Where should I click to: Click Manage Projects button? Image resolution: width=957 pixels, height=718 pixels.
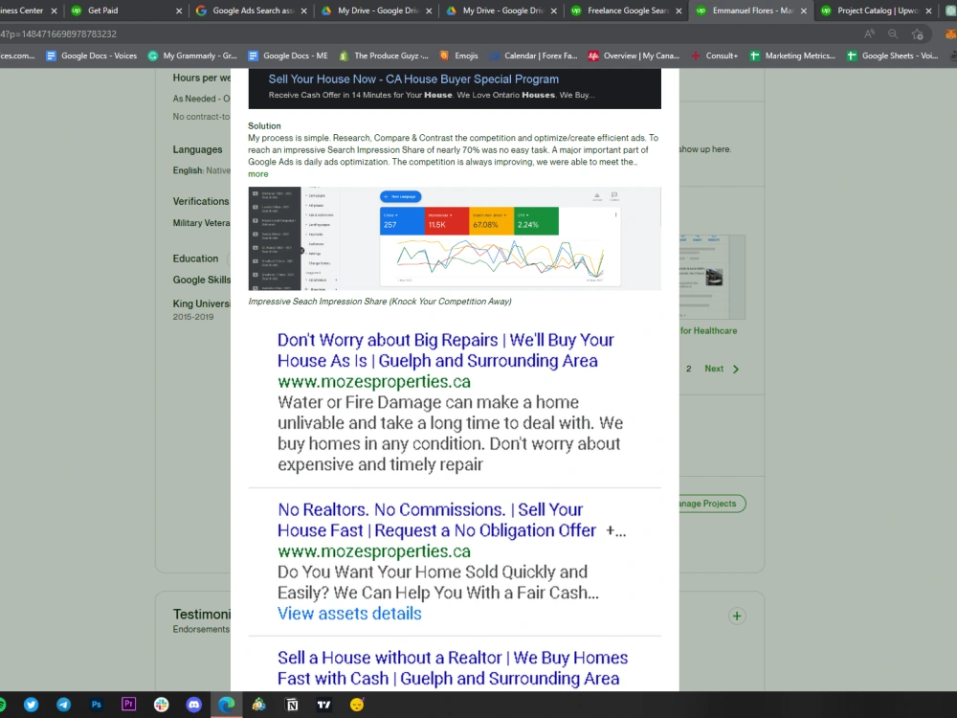coord(712,504)
